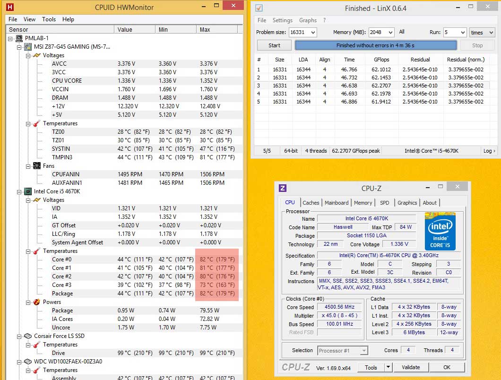Click the HWMonitor red H title icon
The width and height of the screenshot is (501, 380).
(x=10, y=8)
